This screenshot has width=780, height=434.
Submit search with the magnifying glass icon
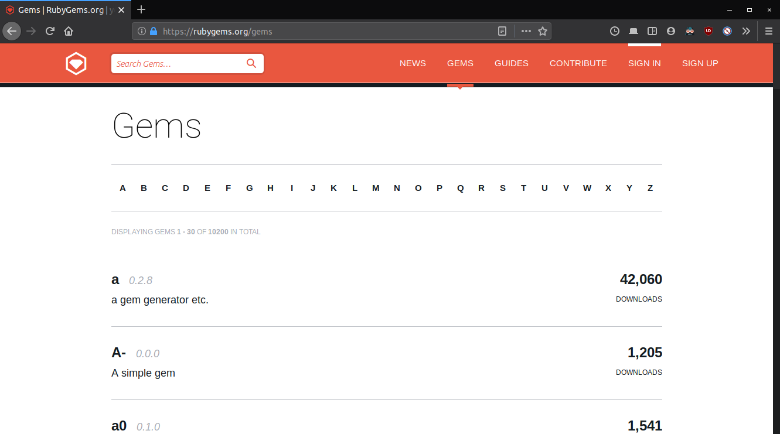point(251,63)
